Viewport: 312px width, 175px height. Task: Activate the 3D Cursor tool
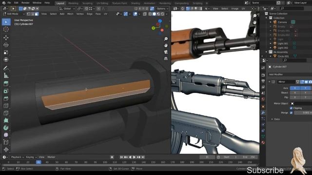tap(6, 29)
